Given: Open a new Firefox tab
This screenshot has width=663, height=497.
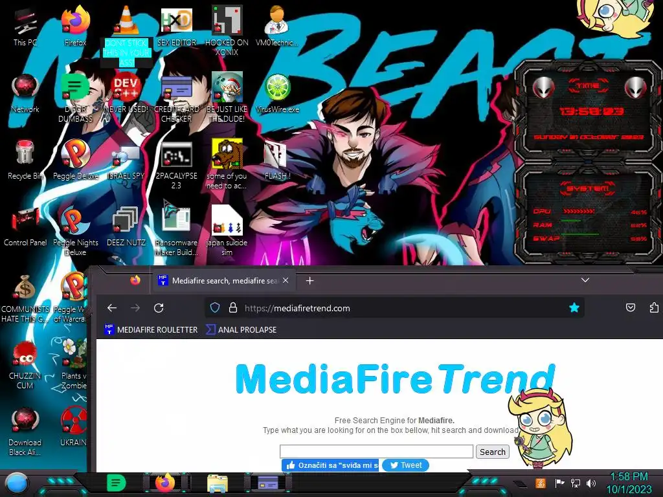Looking at the screenshot, I should (x=310, y=281).
